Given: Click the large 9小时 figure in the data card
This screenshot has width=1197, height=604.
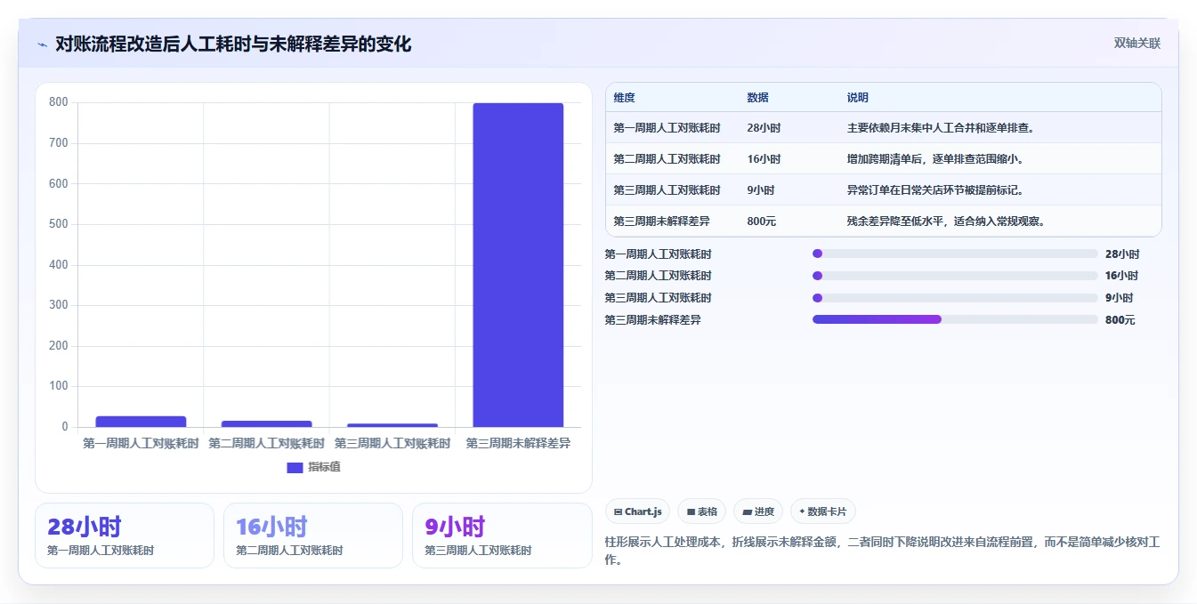Looking at the screenshot, I should point(455,527).
